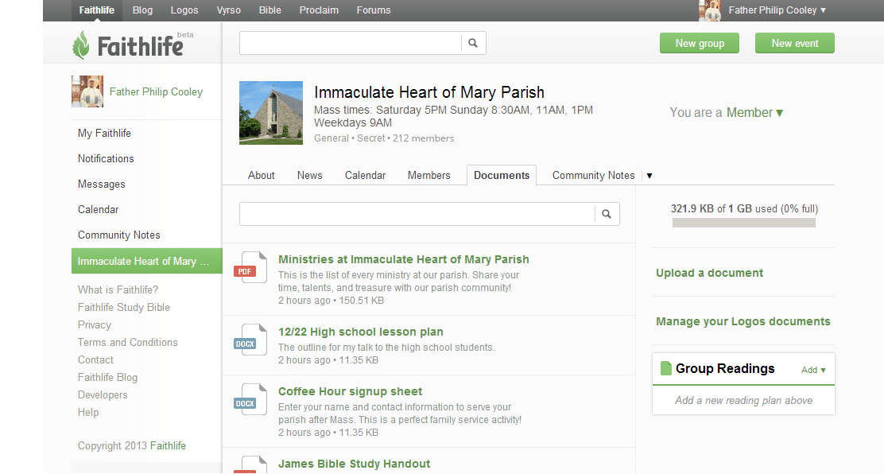Open the Ministries PDF file icon
884x474 pixels.
[x=250, y=267]
